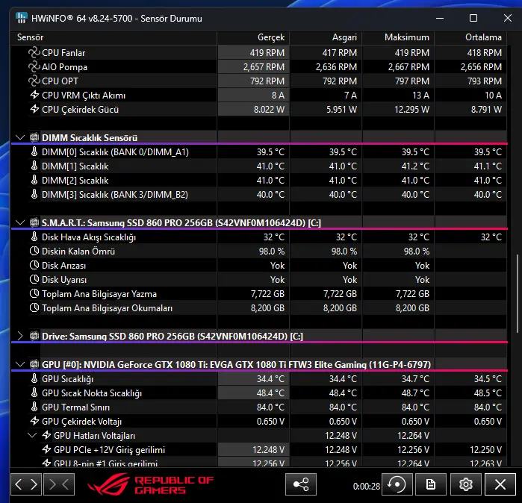The width and height of the screenshot is (522, 503).
Task: Click the fan icon beside AIO Pompa
Action: click(34, 67)
